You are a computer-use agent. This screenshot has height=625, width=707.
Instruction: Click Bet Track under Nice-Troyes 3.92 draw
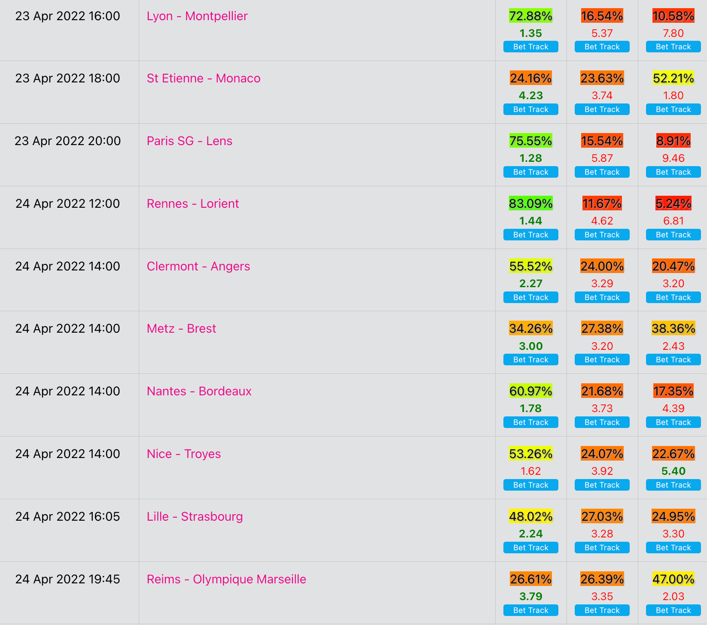(602, 485)
